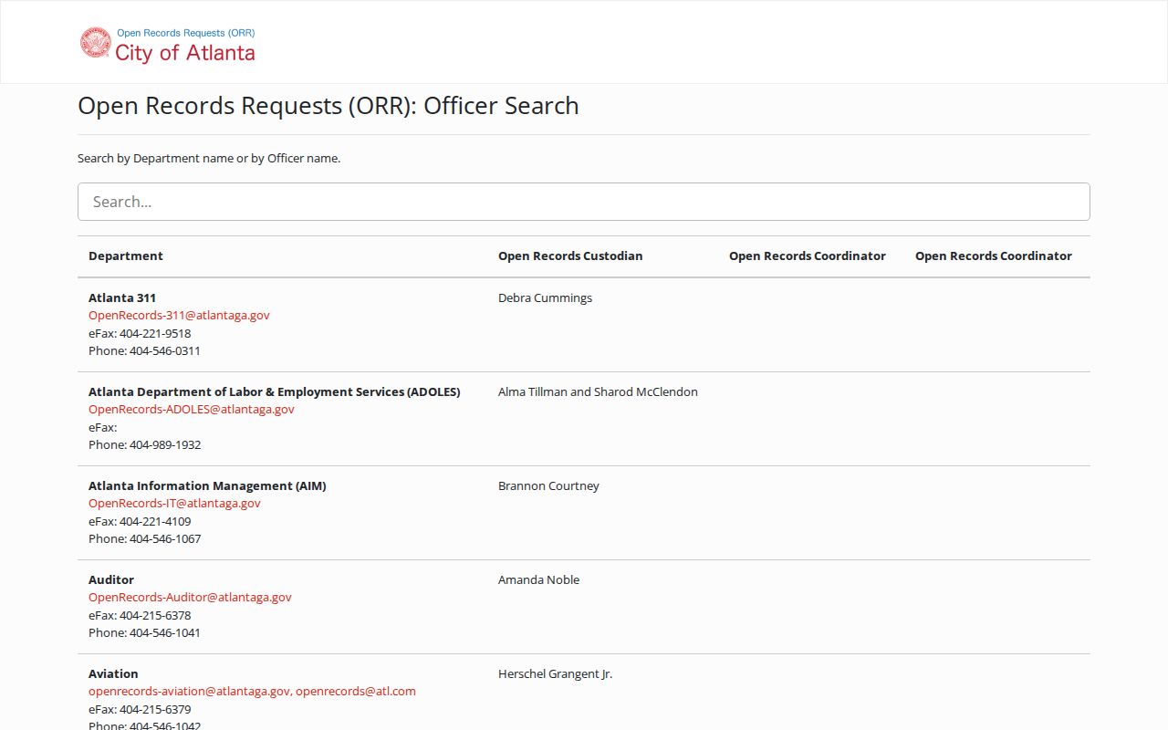1168x730 pixels.
Task: Select Alma Tillman and Sharod McClendon
Action: (598, 391)
